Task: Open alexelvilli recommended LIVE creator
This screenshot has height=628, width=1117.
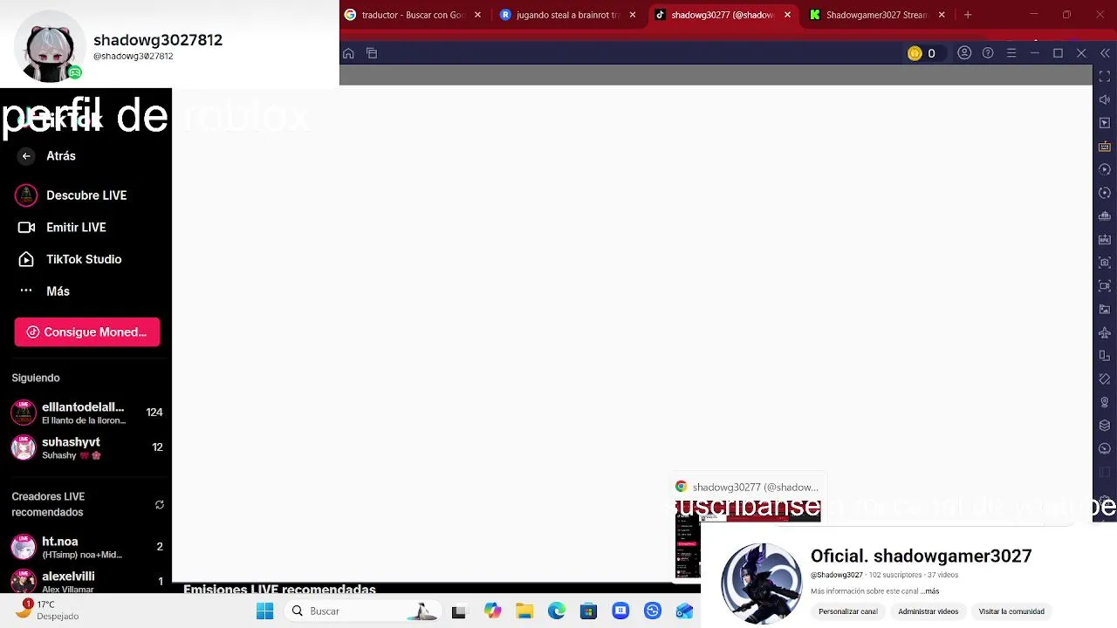Action: [86, 582]
